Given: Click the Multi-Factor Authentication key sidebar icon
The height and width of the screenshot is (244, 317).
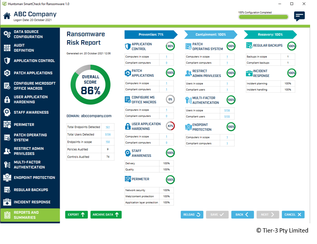Looking at the screenshot, I should point(7,165).
